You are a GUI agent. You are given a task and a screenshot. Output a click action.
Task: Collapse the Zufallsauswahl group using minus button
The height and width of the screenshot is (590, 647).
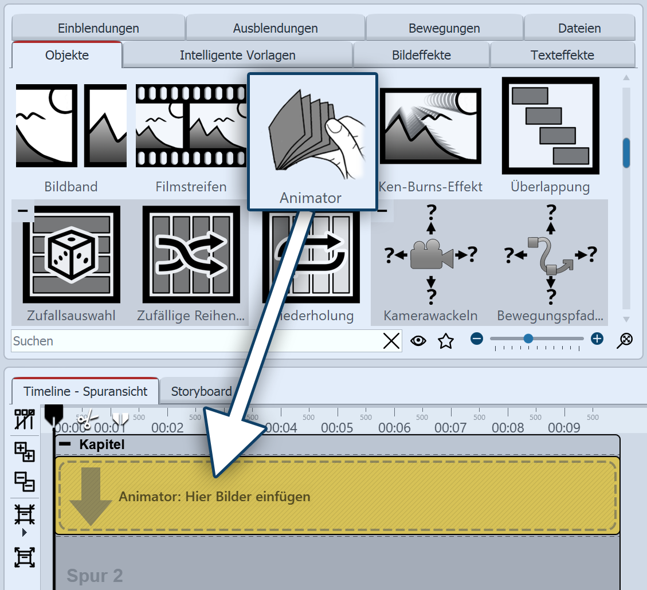click(23, 211)
